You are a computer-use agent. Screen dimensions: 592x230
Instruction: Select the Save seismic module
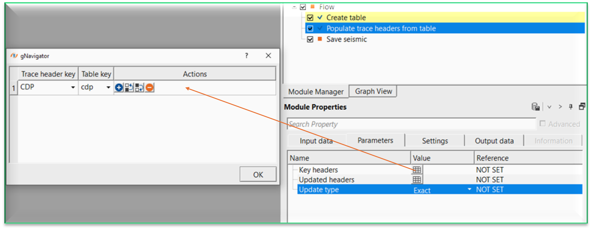tap(346, 39)
